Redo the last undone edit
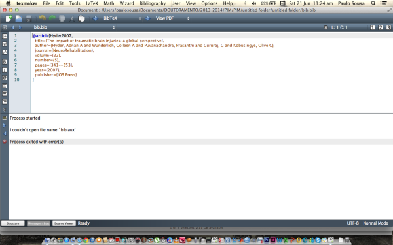393x245 pixels. [52, 18]
